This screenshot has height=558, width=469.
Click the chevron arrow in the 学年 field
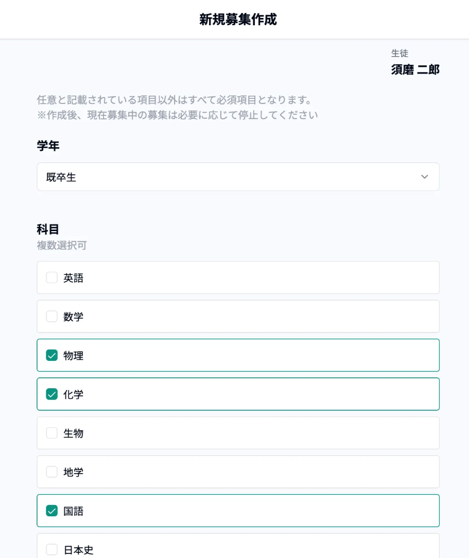click(424, 177)
